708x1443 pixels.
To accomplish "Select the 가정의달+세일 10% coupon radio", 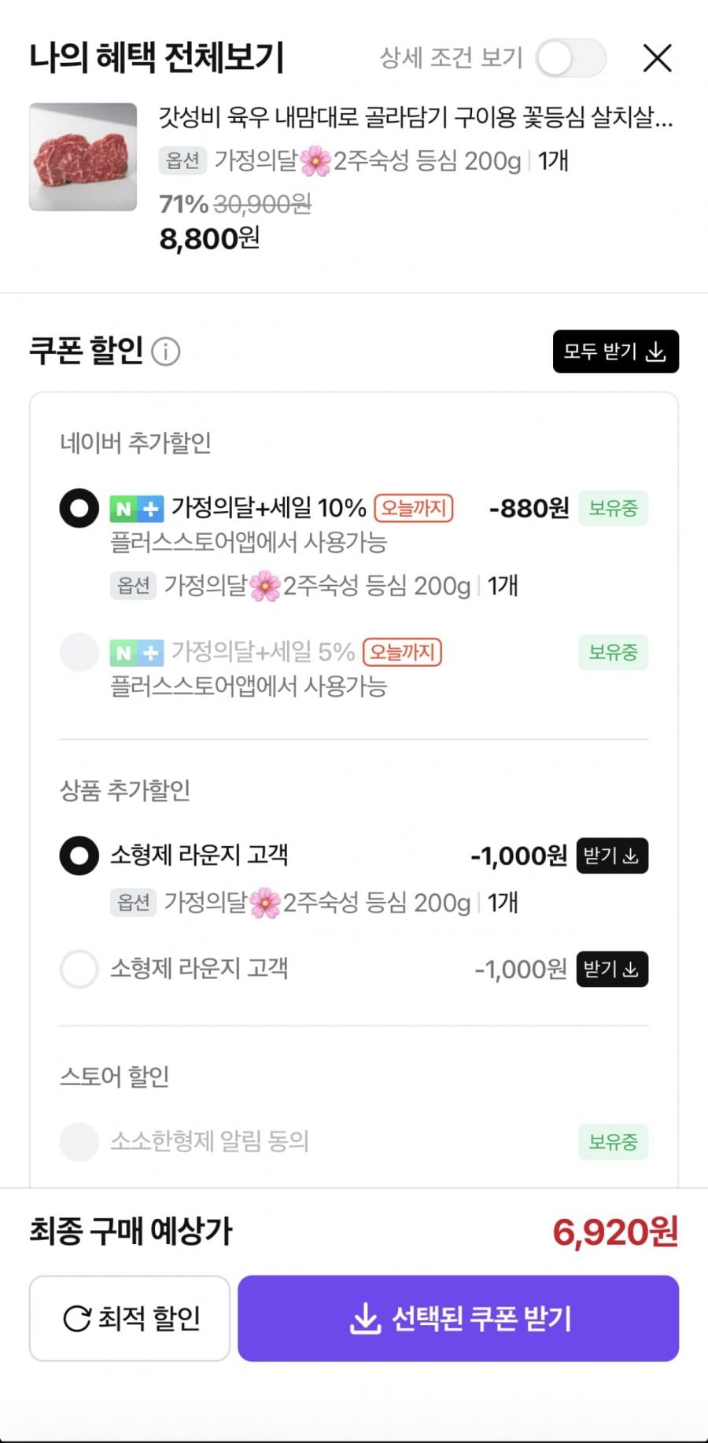I will point(79,508).
